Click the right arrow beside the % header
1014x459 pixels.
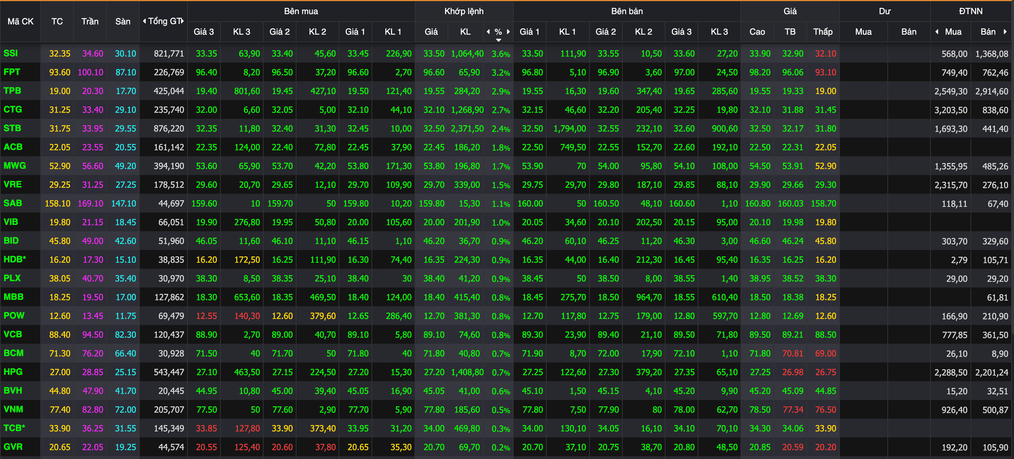click(508, 32)
